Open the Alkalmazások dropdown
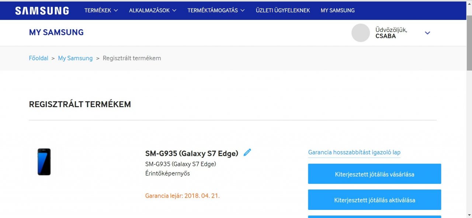This screenshot has height=218, width=472. tap(153, 10)
